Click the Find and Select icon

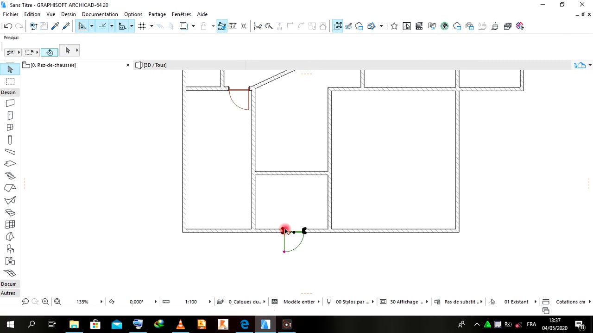(x=33, y=26)
